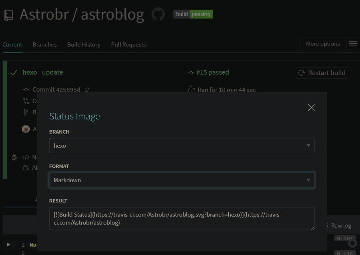The image size is (360, 255).
Task: Click the build passing badge
Action: point(193,14)
